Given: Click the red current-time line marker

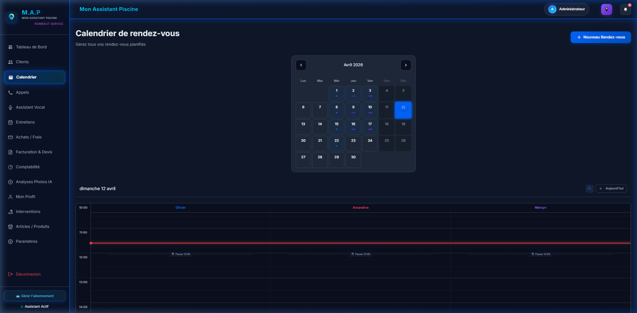Looking at the screenshot, I should point(91,243).
